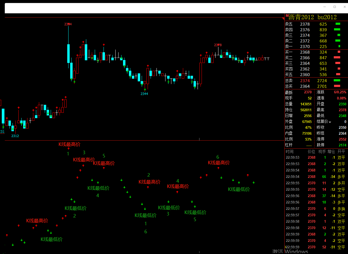This screenshot has width=348, height=254.
Task: Click the 日增 value 2556
Action: pos(308,116)
